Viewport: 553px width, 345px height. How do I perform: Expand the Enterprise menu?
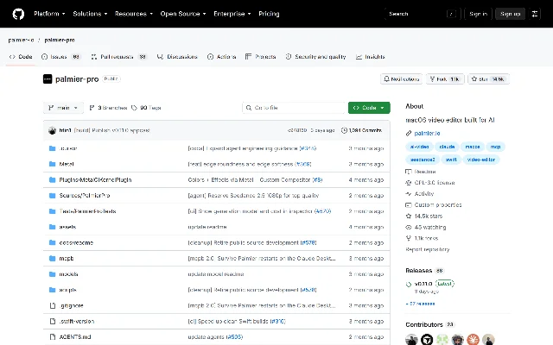[x=232, y=14]
